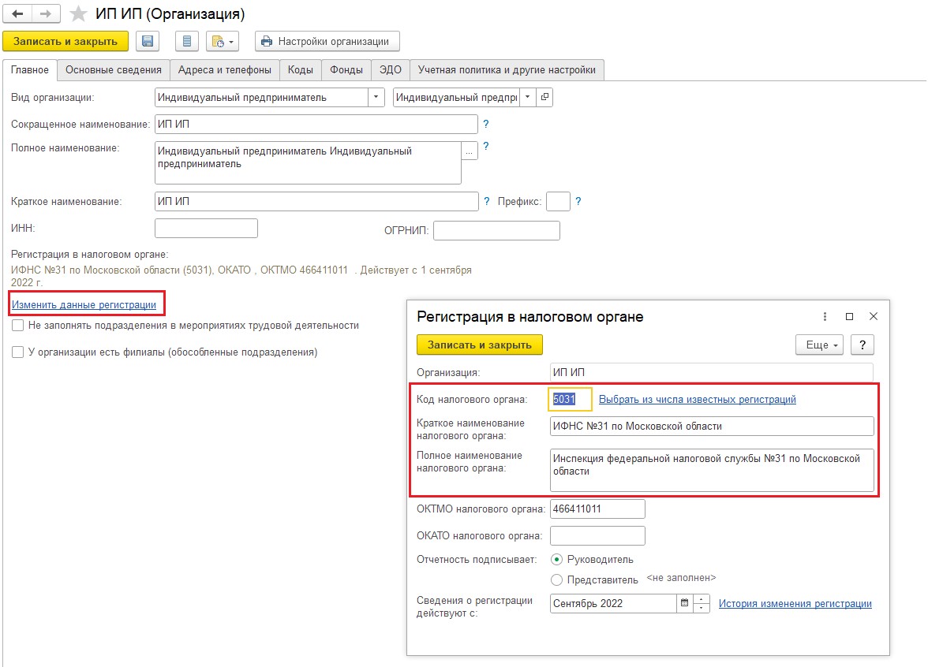Add organization to favorites with star icon
Image resolution: width=928 pixels, height=667 pixels.
(x=78, y=14)
